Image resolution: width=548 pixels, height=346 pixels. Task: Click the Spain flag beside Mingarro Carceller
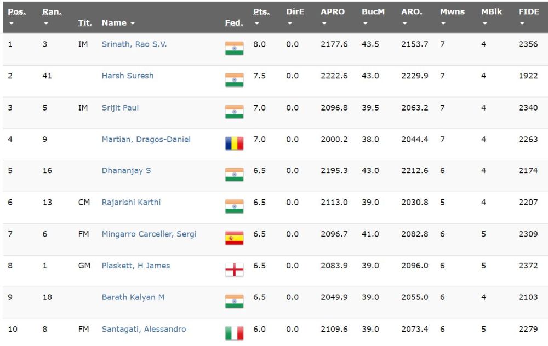point(234,238)
